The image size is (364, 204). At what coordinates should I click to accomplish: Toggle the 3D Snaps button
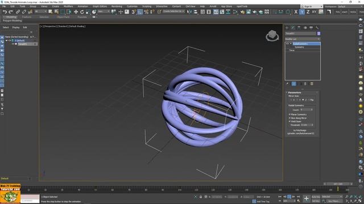pyautogui.click(x=134, y=12)
